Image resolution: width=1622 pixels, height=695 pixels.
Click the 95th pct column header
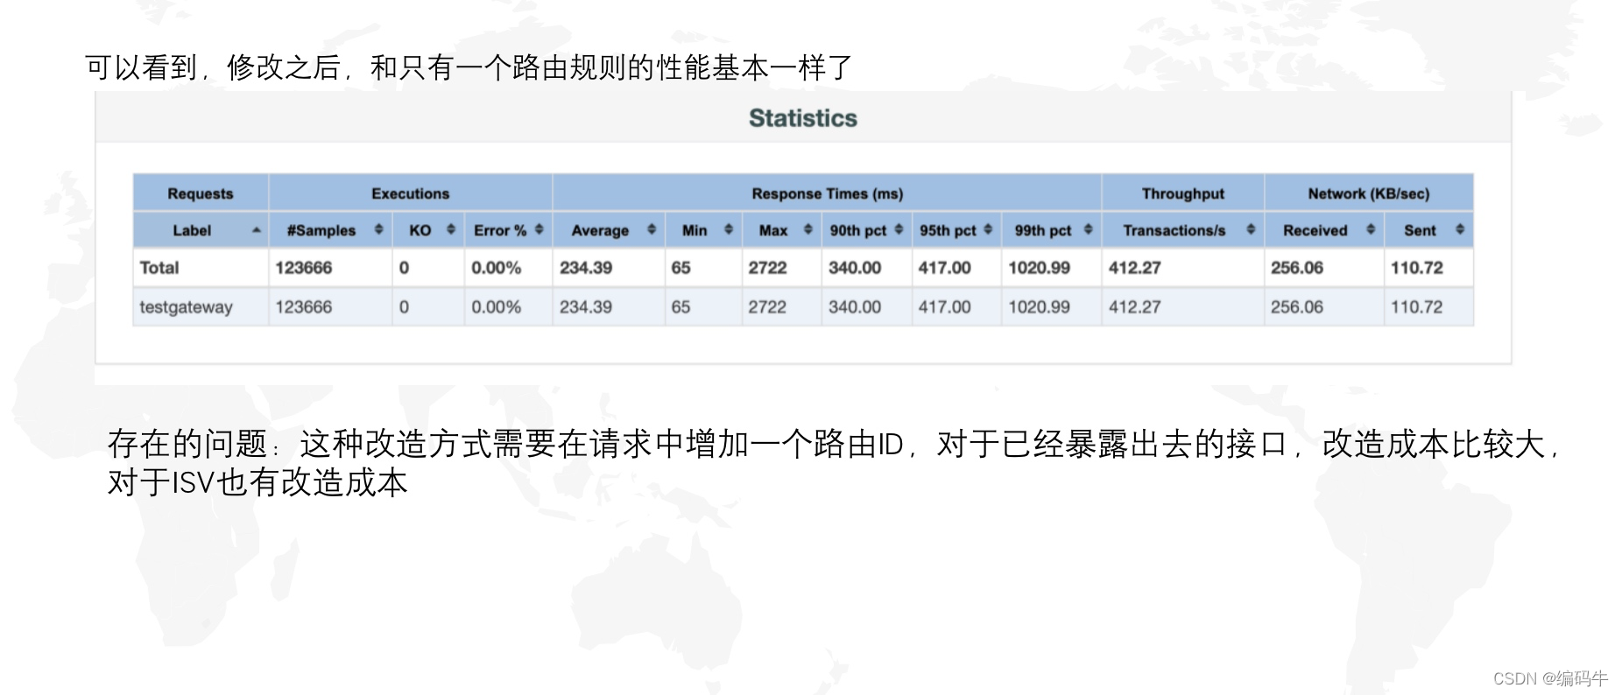click(x=956, y=230)
